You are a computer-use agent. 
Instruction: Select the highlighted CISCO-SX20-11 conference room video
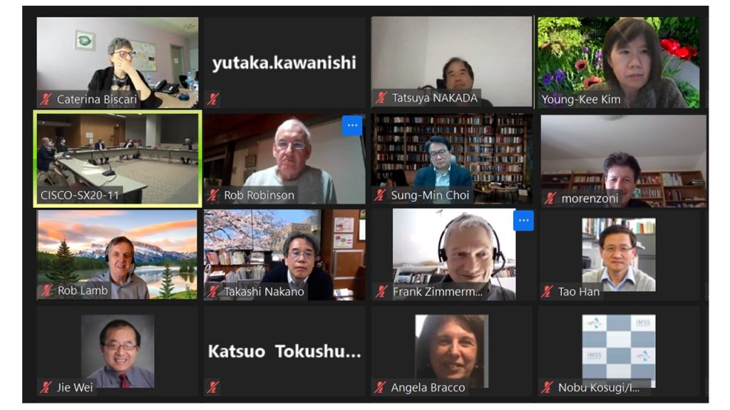coord(118,159)
